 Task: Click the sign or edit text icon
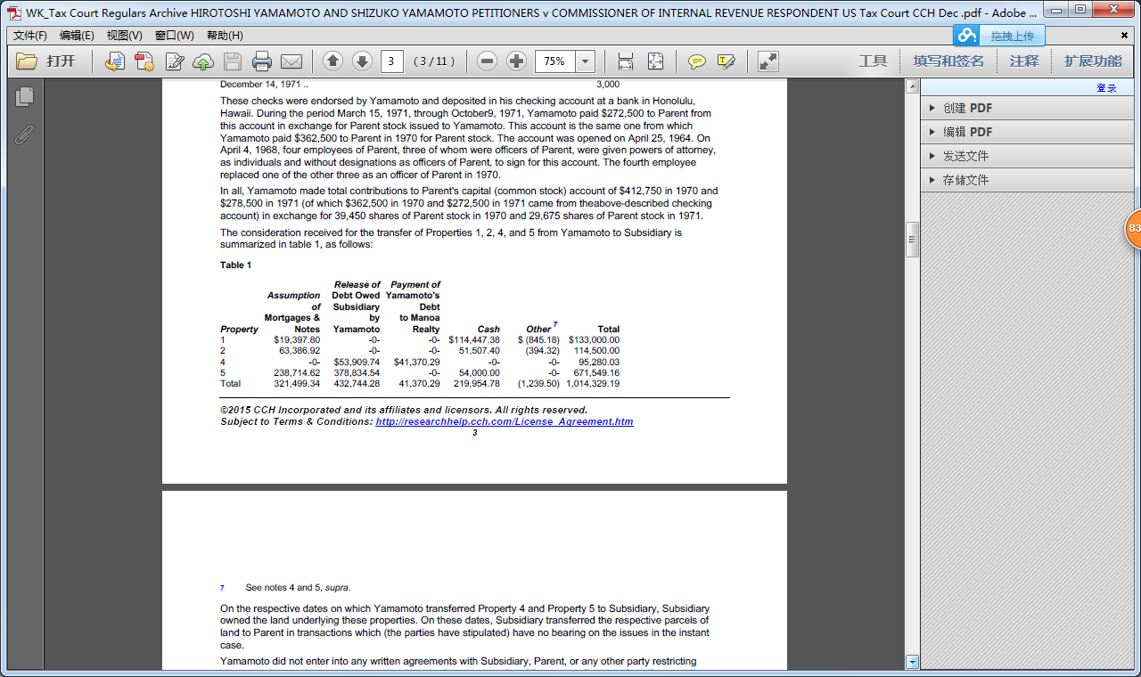pyautogui.click(x=175, y=61)
